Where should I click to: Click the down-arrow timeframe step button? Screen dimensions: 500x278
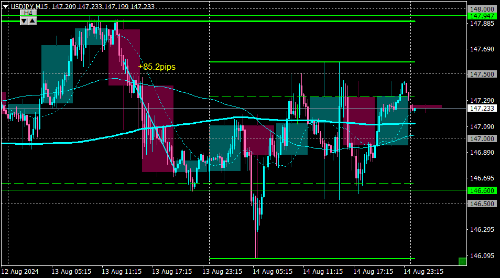point(24,21)
